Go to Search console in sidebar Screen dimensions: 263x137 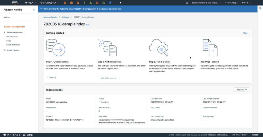pos(13,50)
